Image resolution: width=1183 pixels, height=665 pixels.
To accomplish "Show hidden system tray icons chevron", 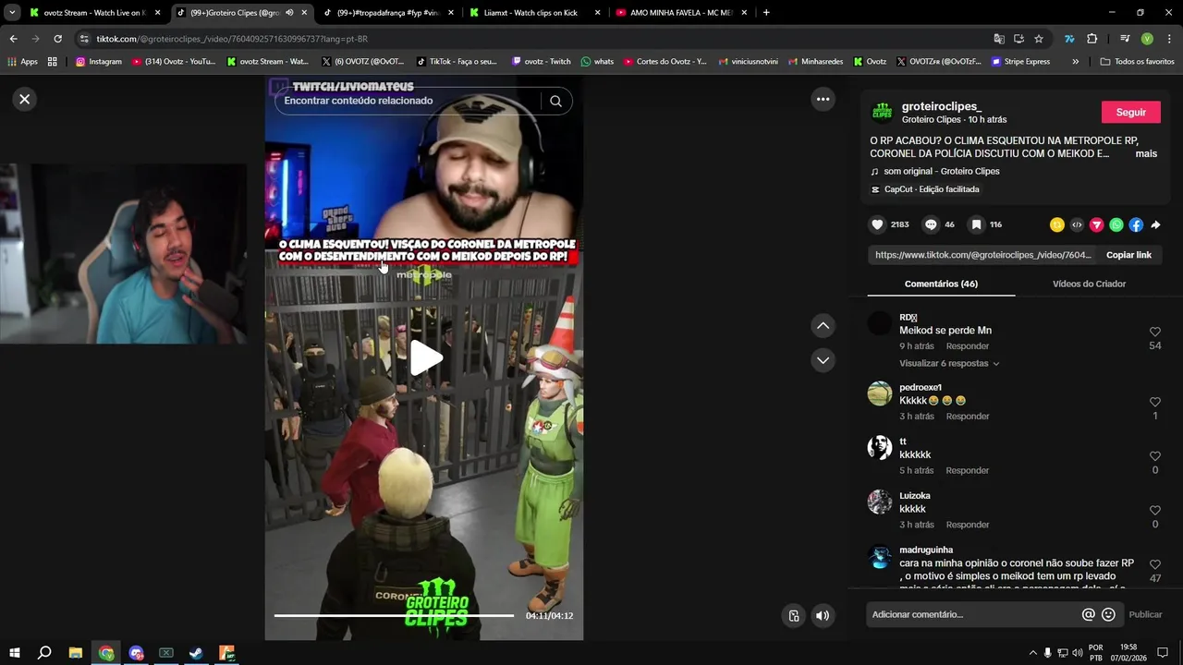I will point(1032,653).
